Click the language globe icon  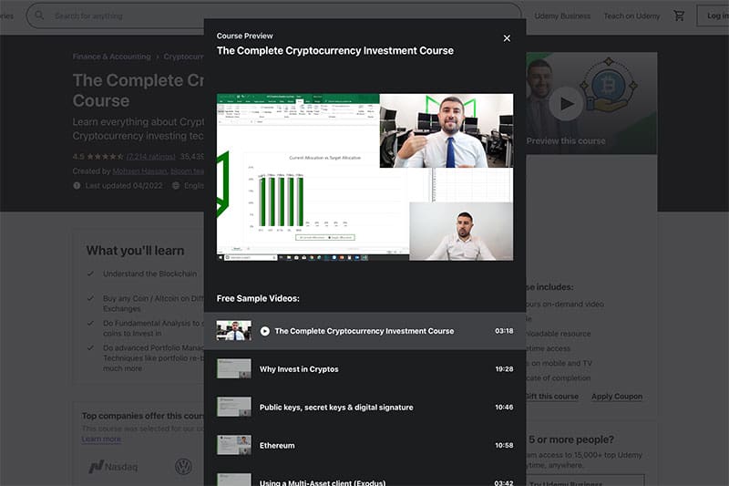(x=176, y=186)
